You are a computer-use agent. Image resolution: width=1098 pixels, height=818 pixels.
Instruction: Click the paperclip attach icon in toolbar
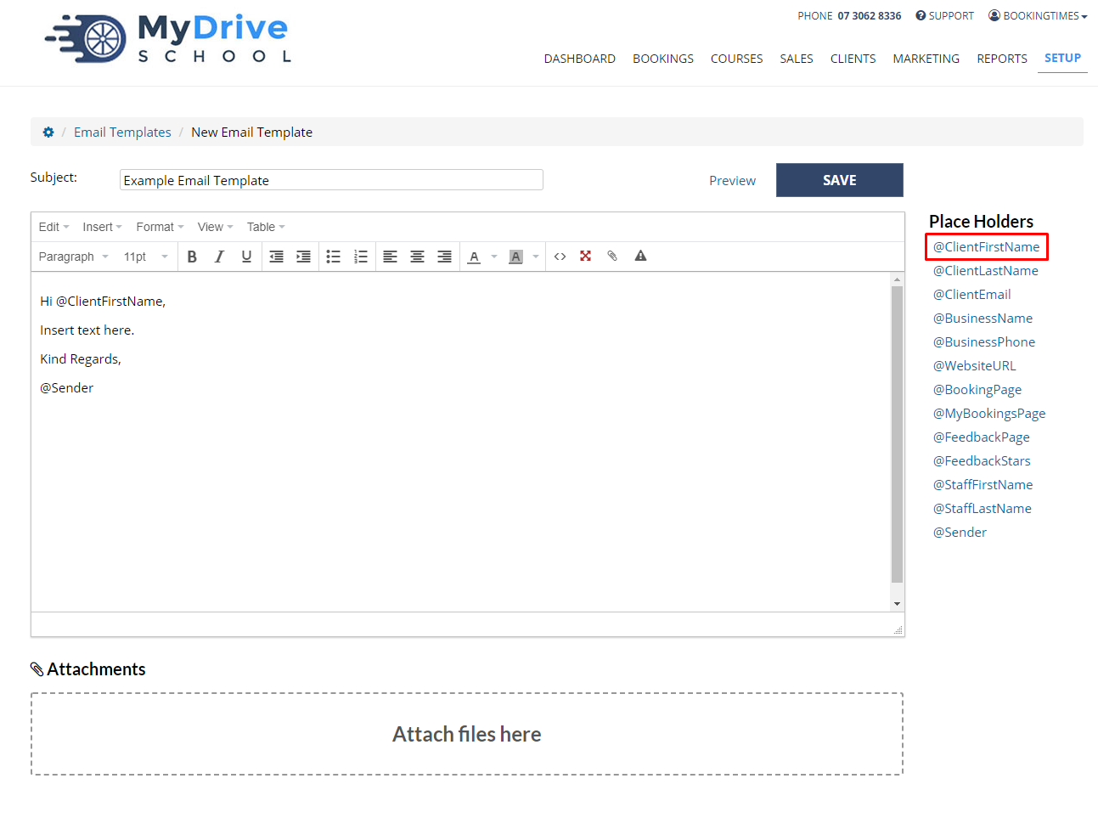coord(612,256)
